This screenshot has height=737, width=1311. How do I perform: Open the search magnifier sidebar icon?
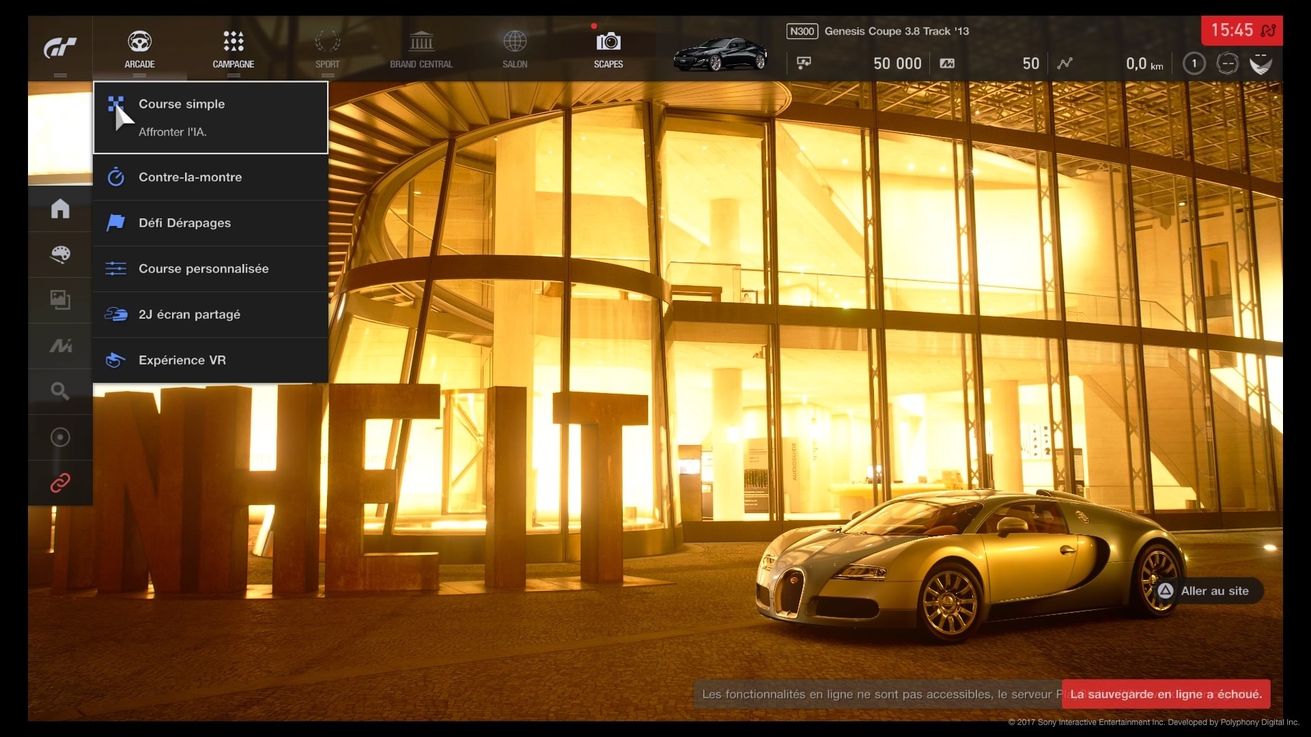coord(60,391)
